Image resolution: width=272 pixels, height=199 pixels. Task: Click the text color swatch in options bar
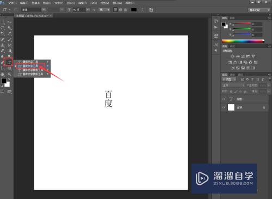tap(134, 10)
